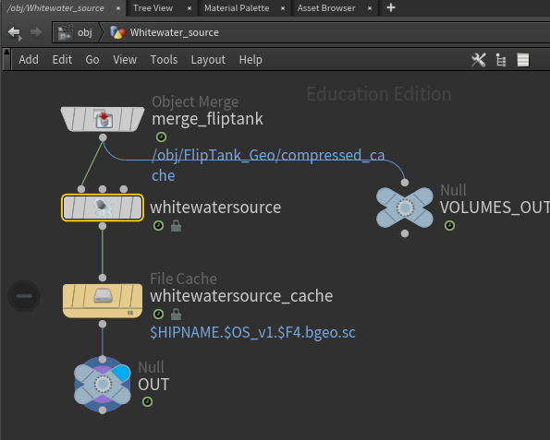The width and height of the screenshot is (550, 440).
Task: Click the time-dependent badge under OUT
Action: click(x=147, y=401)
